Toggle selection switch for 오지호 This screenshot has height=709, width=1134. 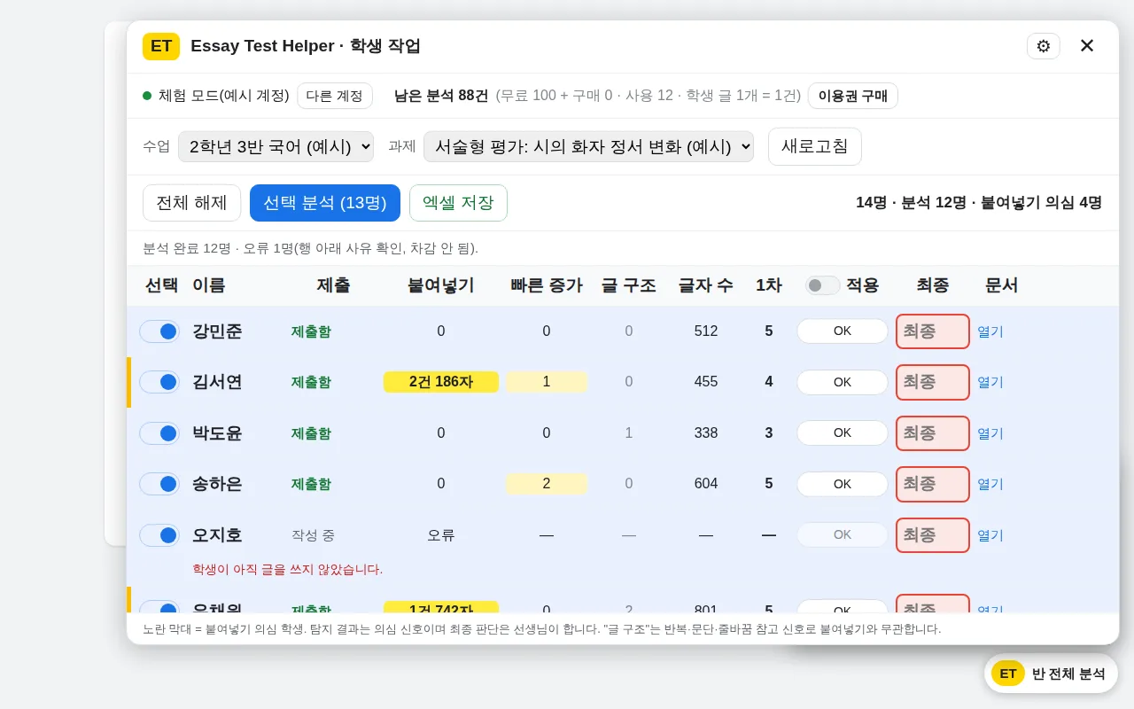click(x=159, y=535)
